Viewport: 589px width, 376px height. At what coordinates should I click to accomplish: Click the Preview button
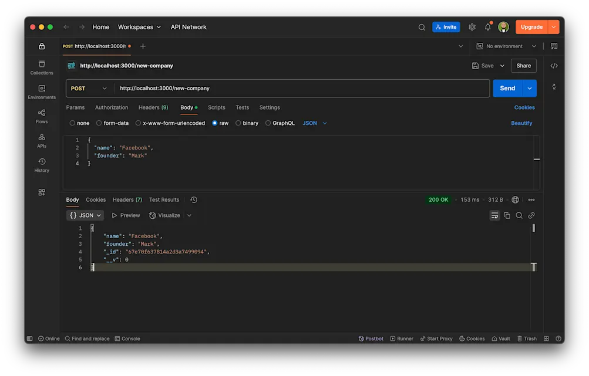(126, 215)
